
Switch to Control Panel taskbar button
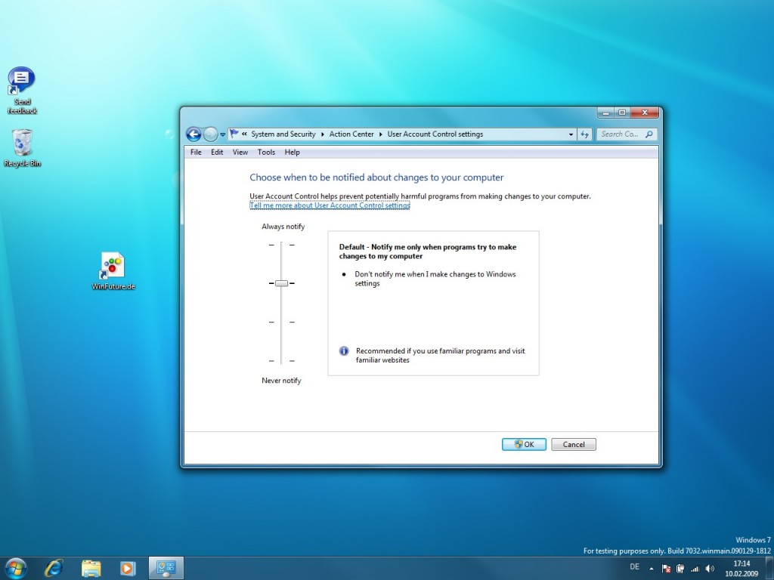166,568
